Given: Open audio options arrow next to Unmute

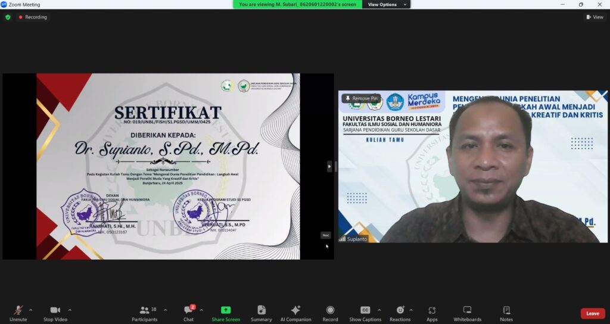Looking at the screenshot, I should click(31, 310).
